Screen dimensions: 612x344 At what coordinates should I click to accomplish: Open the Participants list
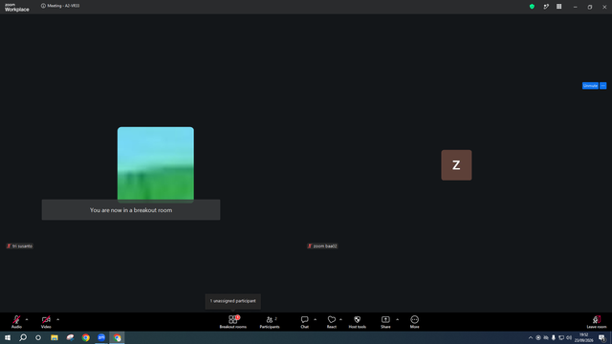point(270,322)
